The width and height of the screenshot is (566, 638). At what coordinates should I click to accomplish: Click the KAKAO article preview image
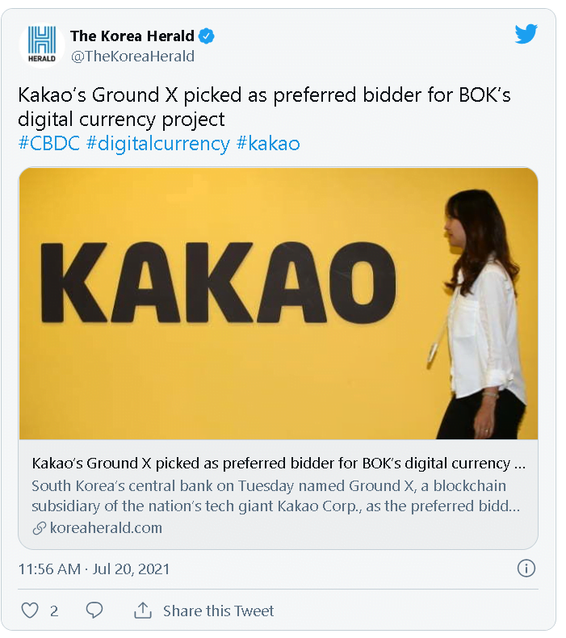(278, 304)
